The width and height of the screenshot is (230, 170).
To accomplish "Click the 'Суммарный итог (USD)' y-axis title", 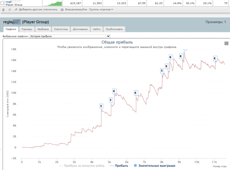I will [x=8, y=104].
